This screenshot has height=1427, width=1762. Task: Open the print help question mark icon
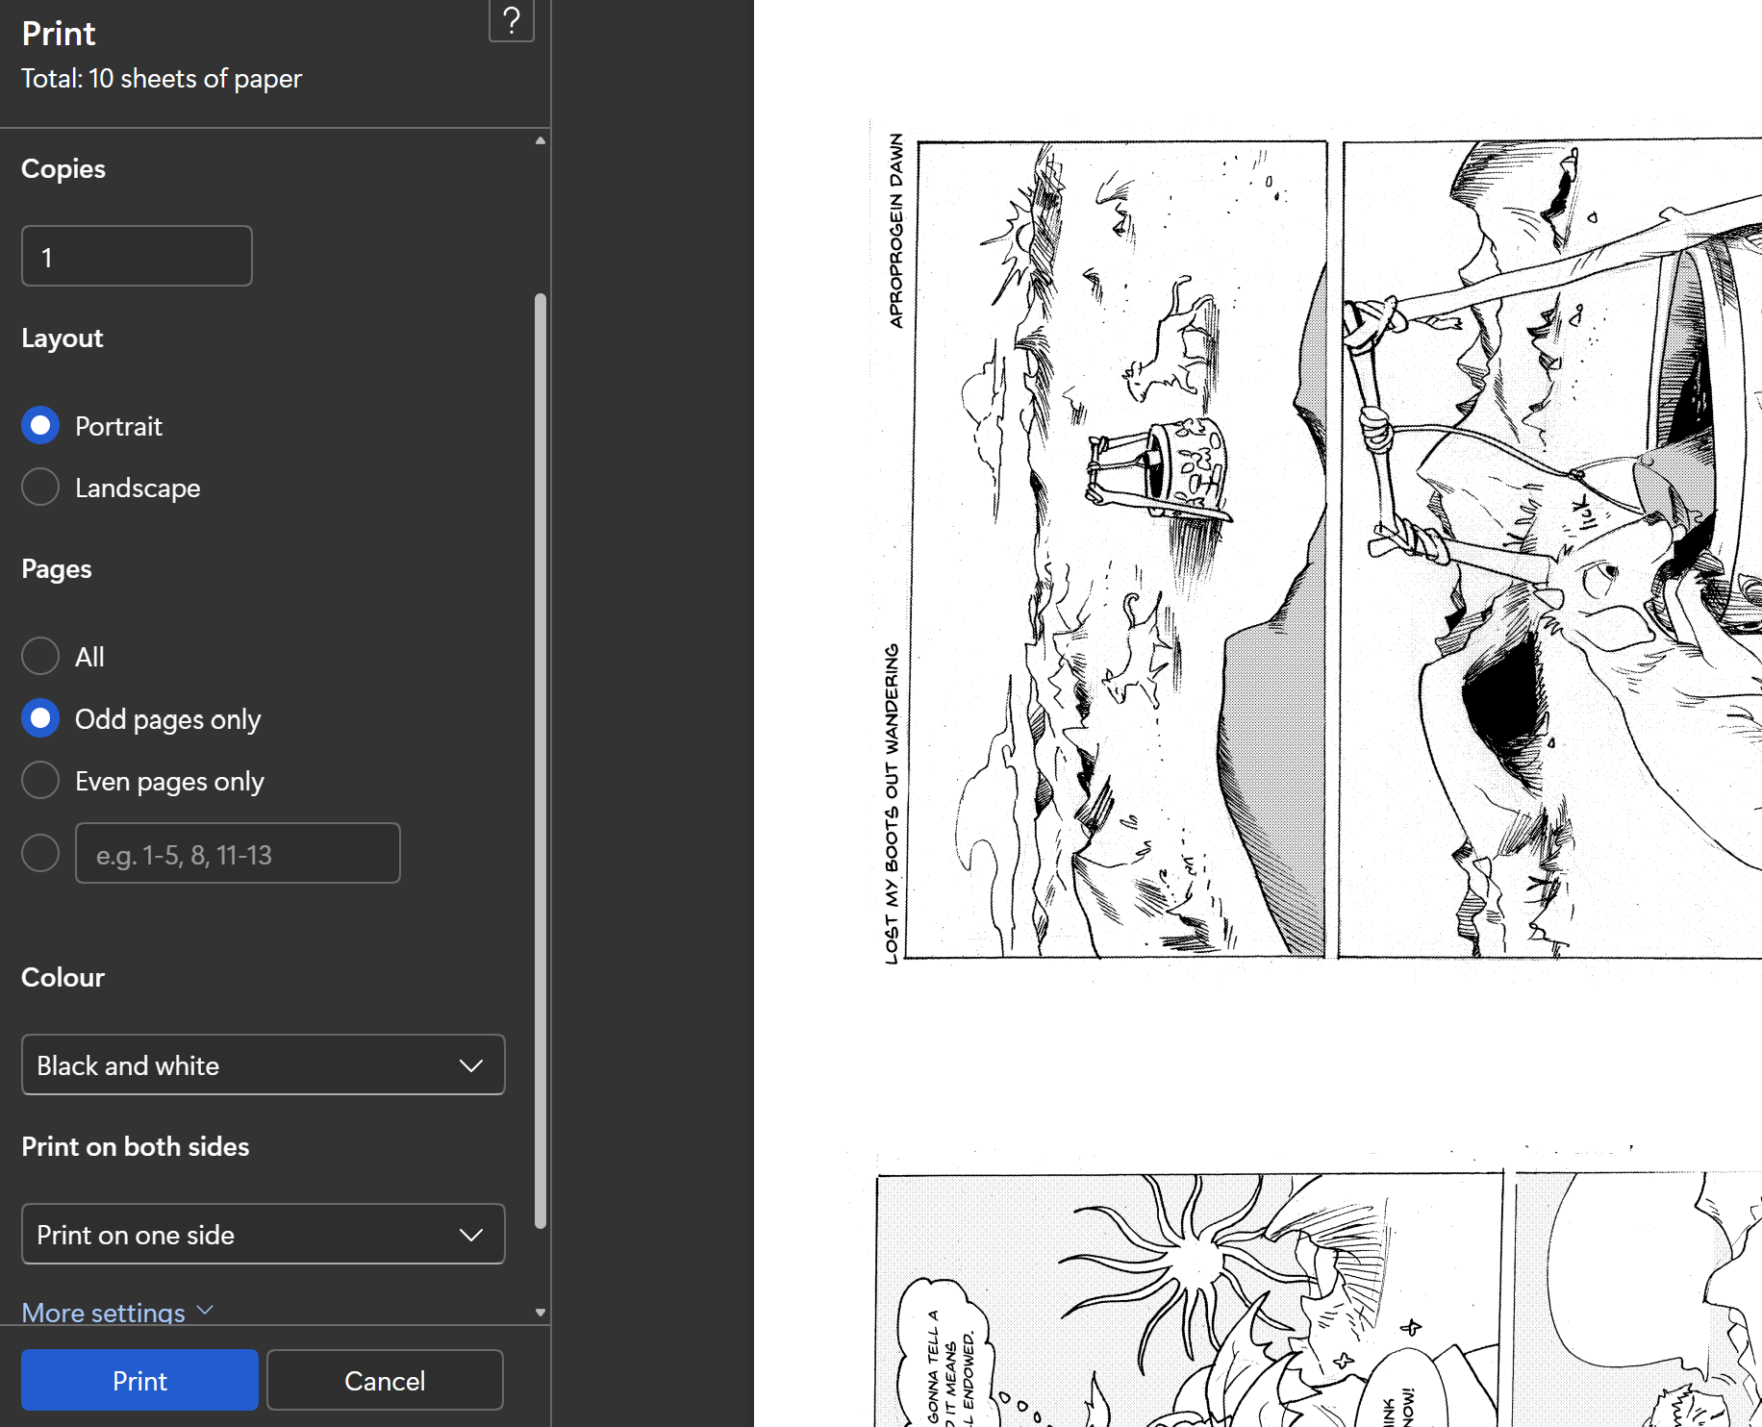(511, 19)
